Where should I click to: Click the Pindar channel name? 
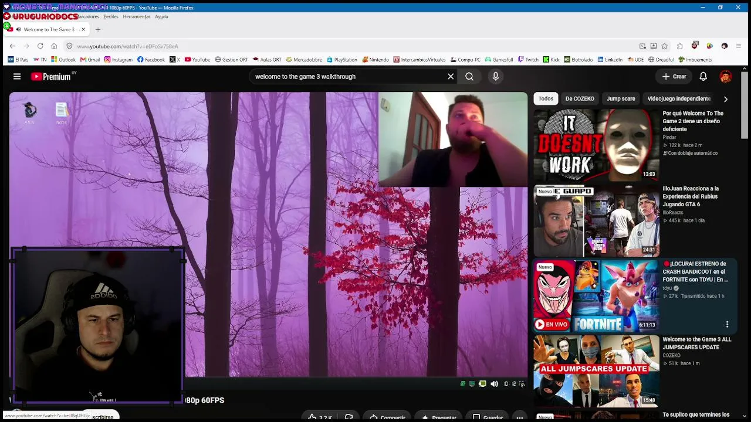click(x=669, y=137)
